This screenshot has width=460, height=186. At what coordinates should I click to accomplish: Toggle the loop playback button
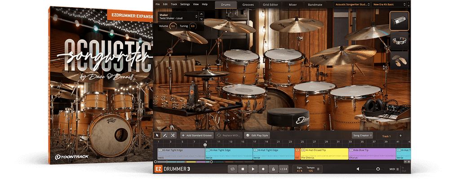coord(232,169)
